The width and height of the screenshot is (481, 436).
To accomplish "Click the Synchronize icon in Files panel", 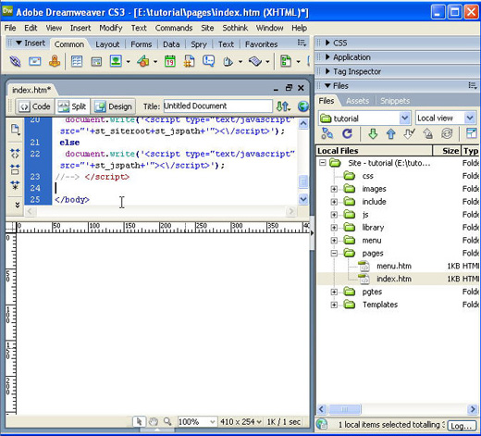I will coord(447,133).
